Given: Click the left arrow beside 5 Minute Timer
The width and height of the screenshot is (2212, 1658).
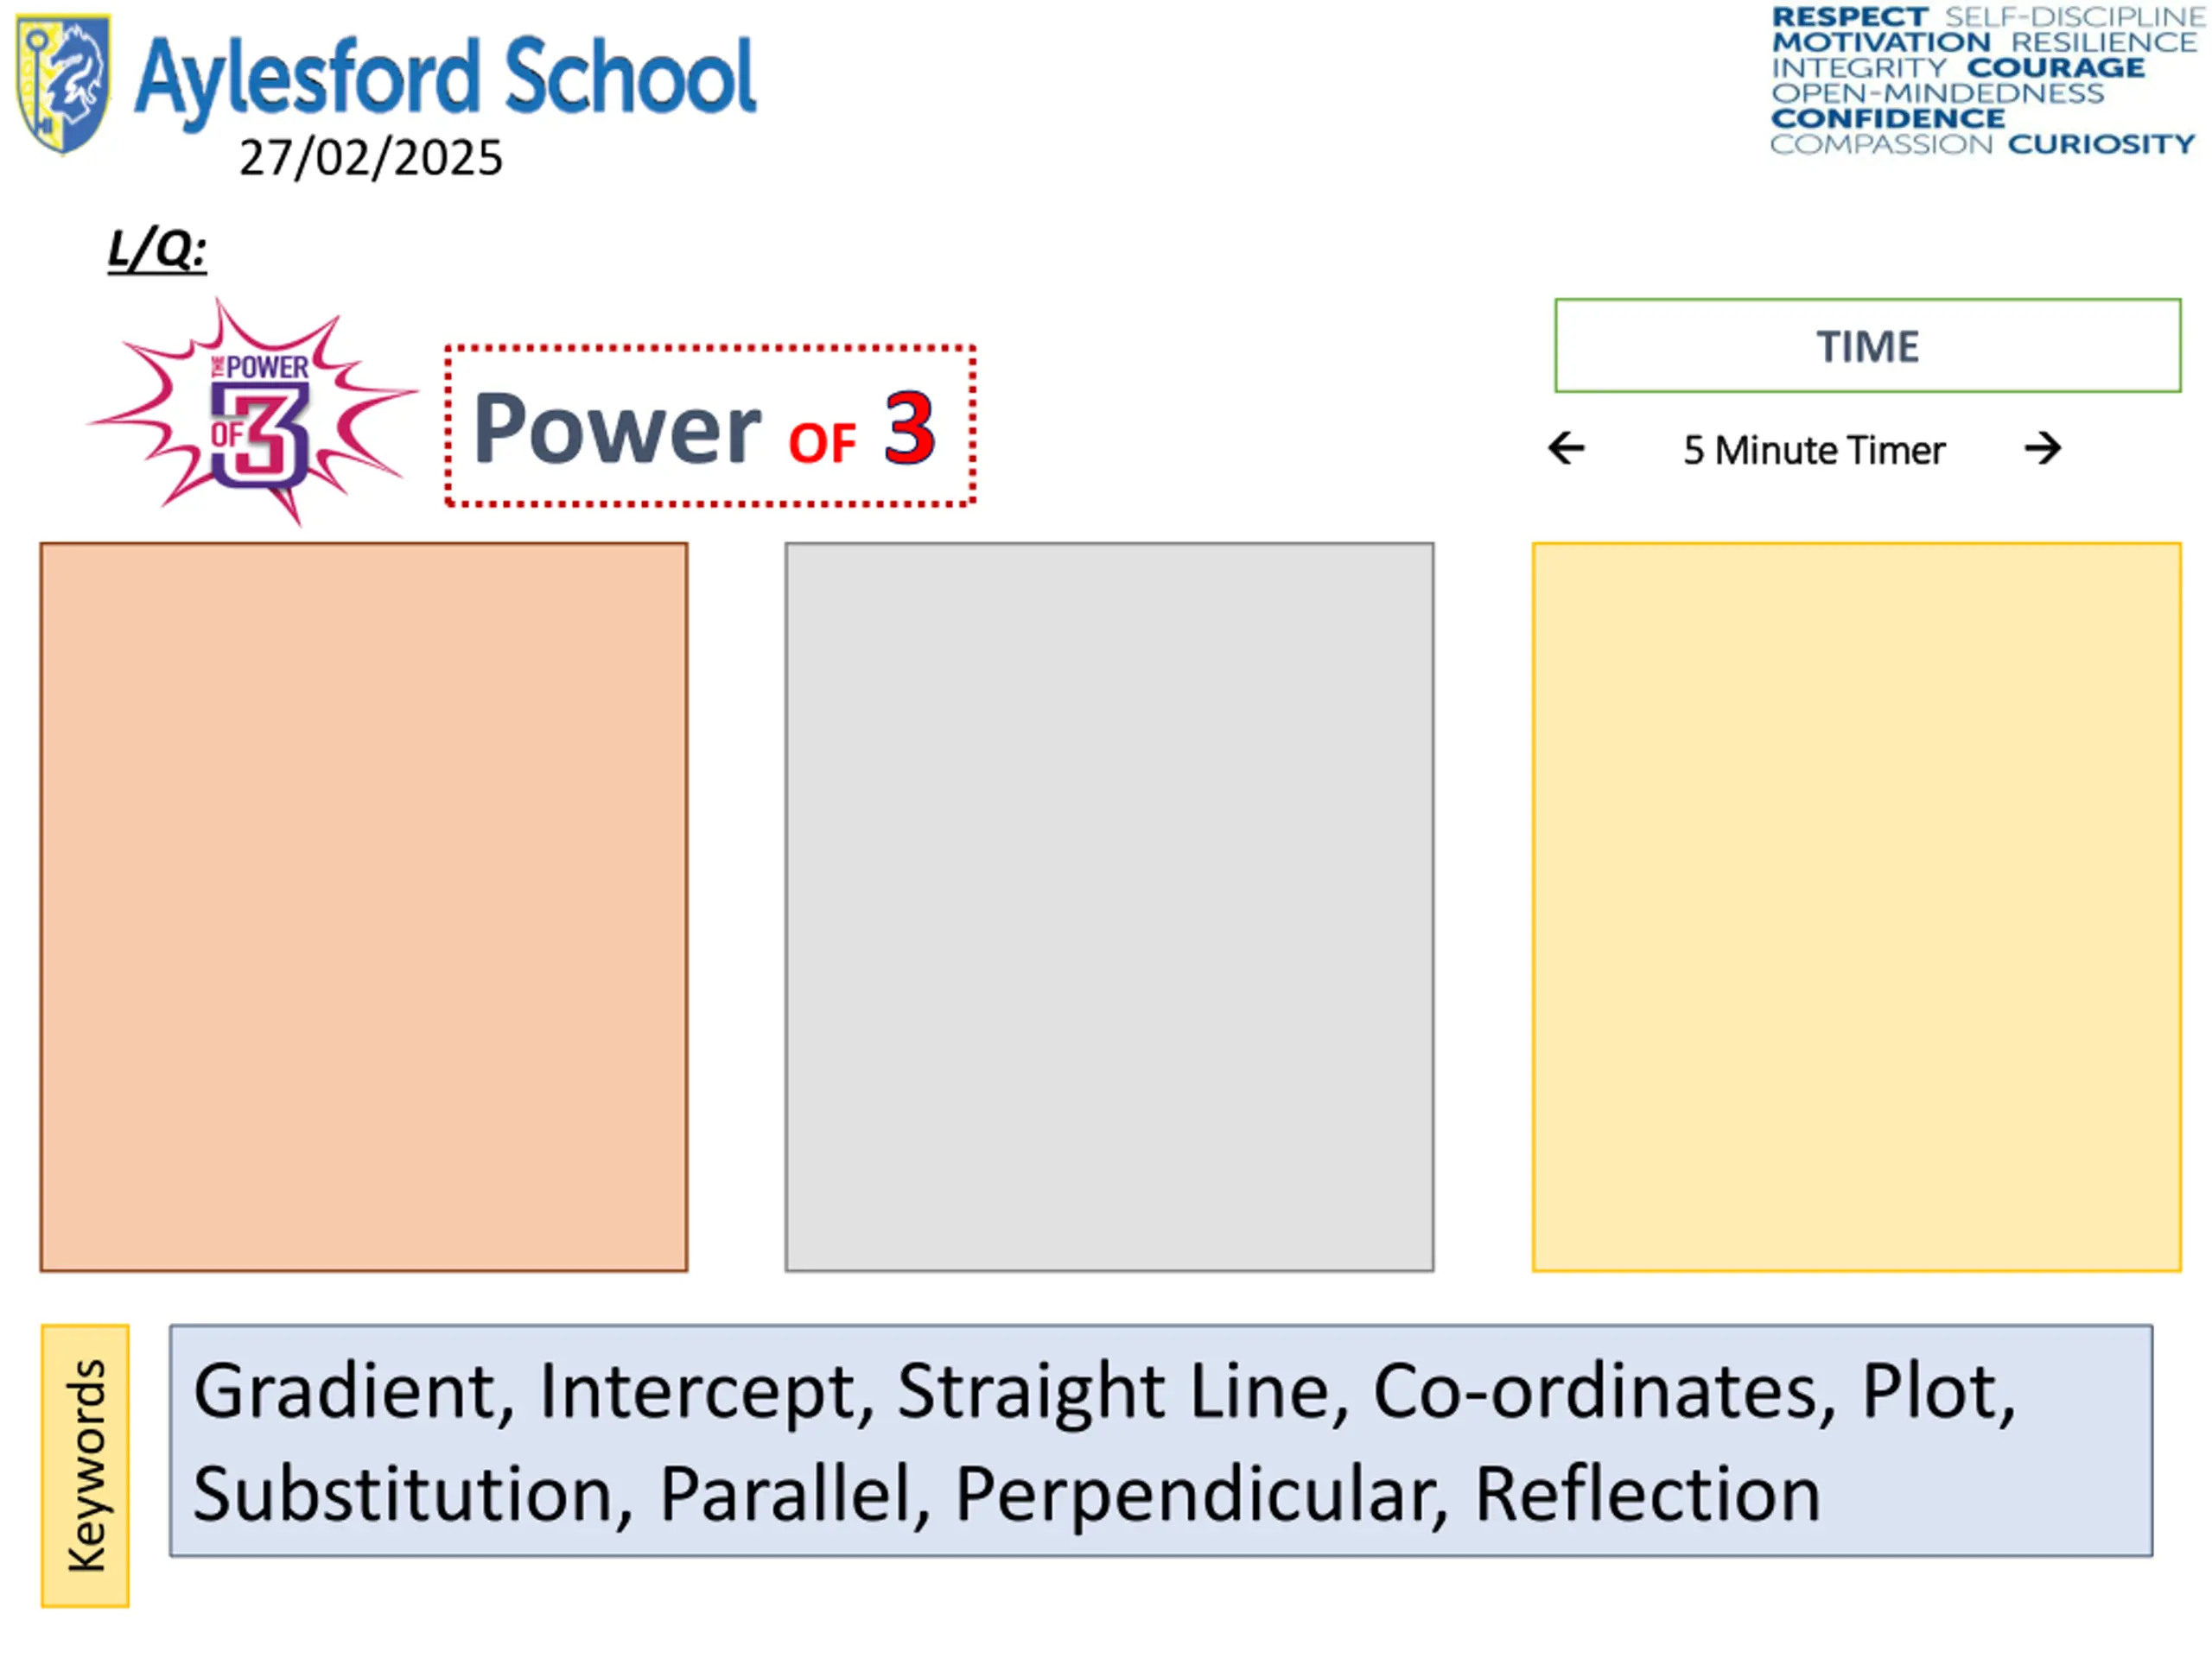Looking at the screenshot, I should [1566, 447].
